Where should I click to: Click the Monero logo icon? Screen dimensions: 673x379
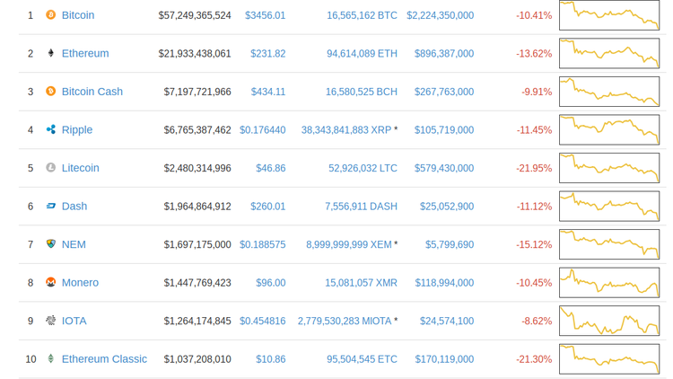click(x=51, y=283)
